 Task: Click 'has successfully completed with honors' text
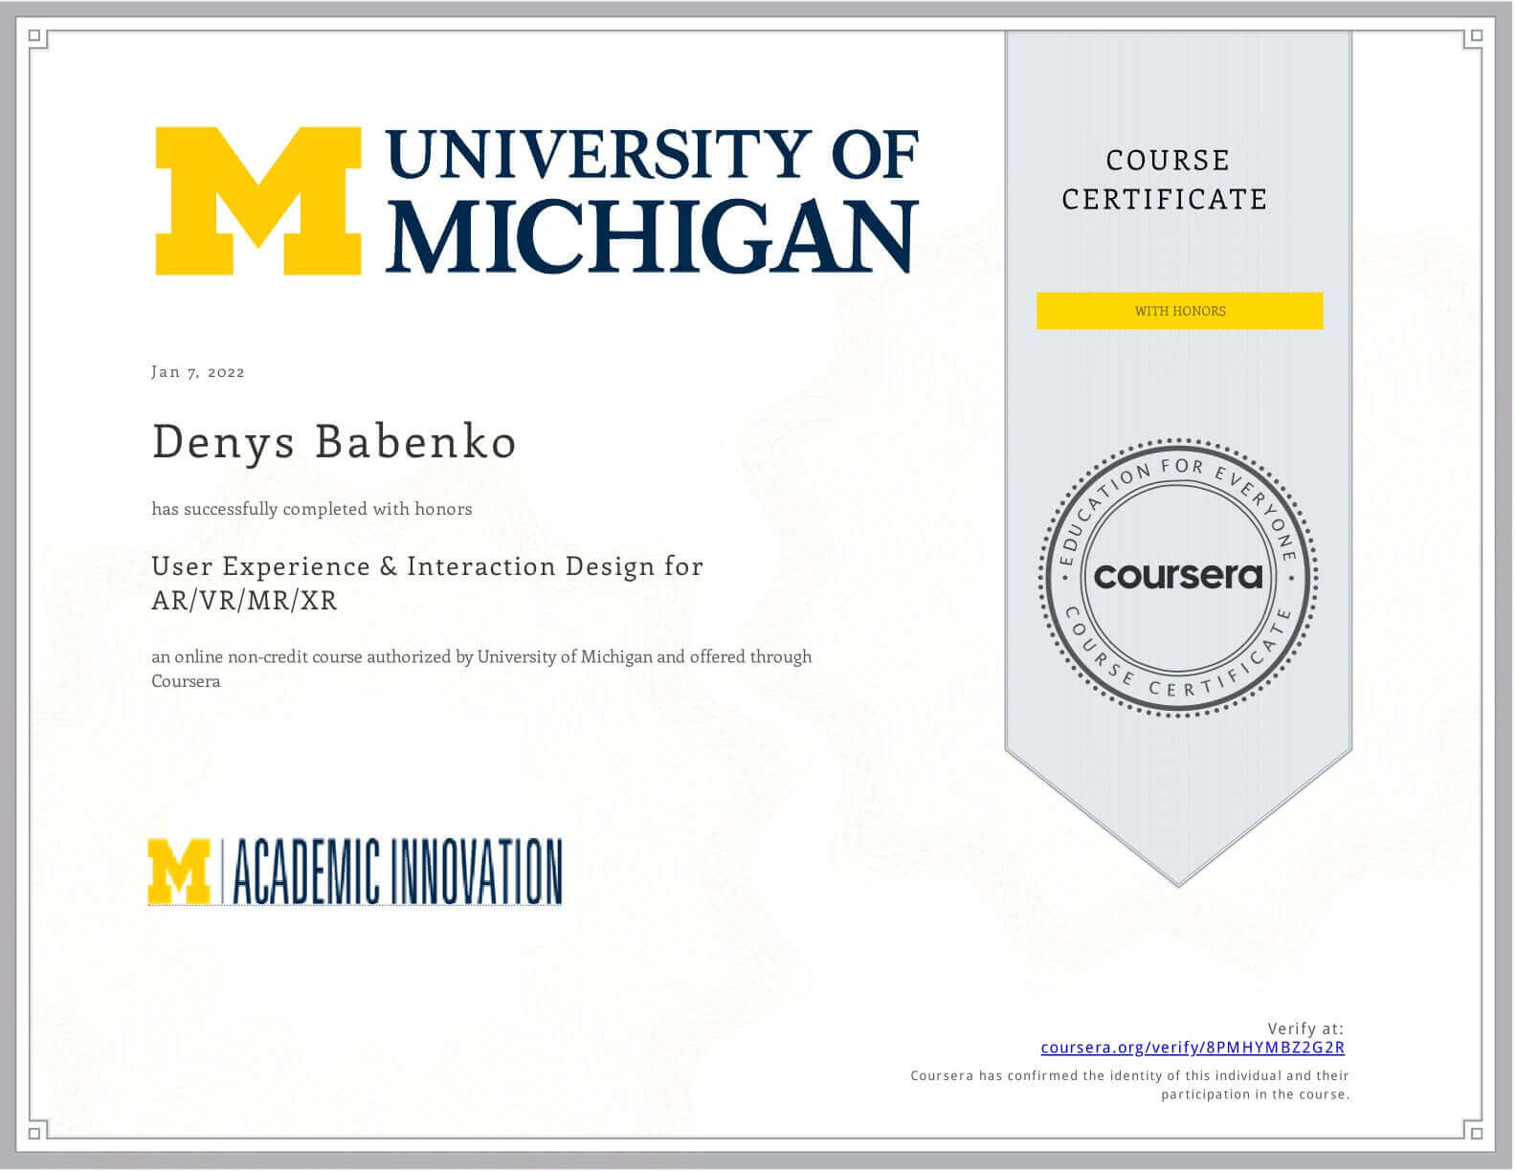pyautogui.click(x=312, y=509)
